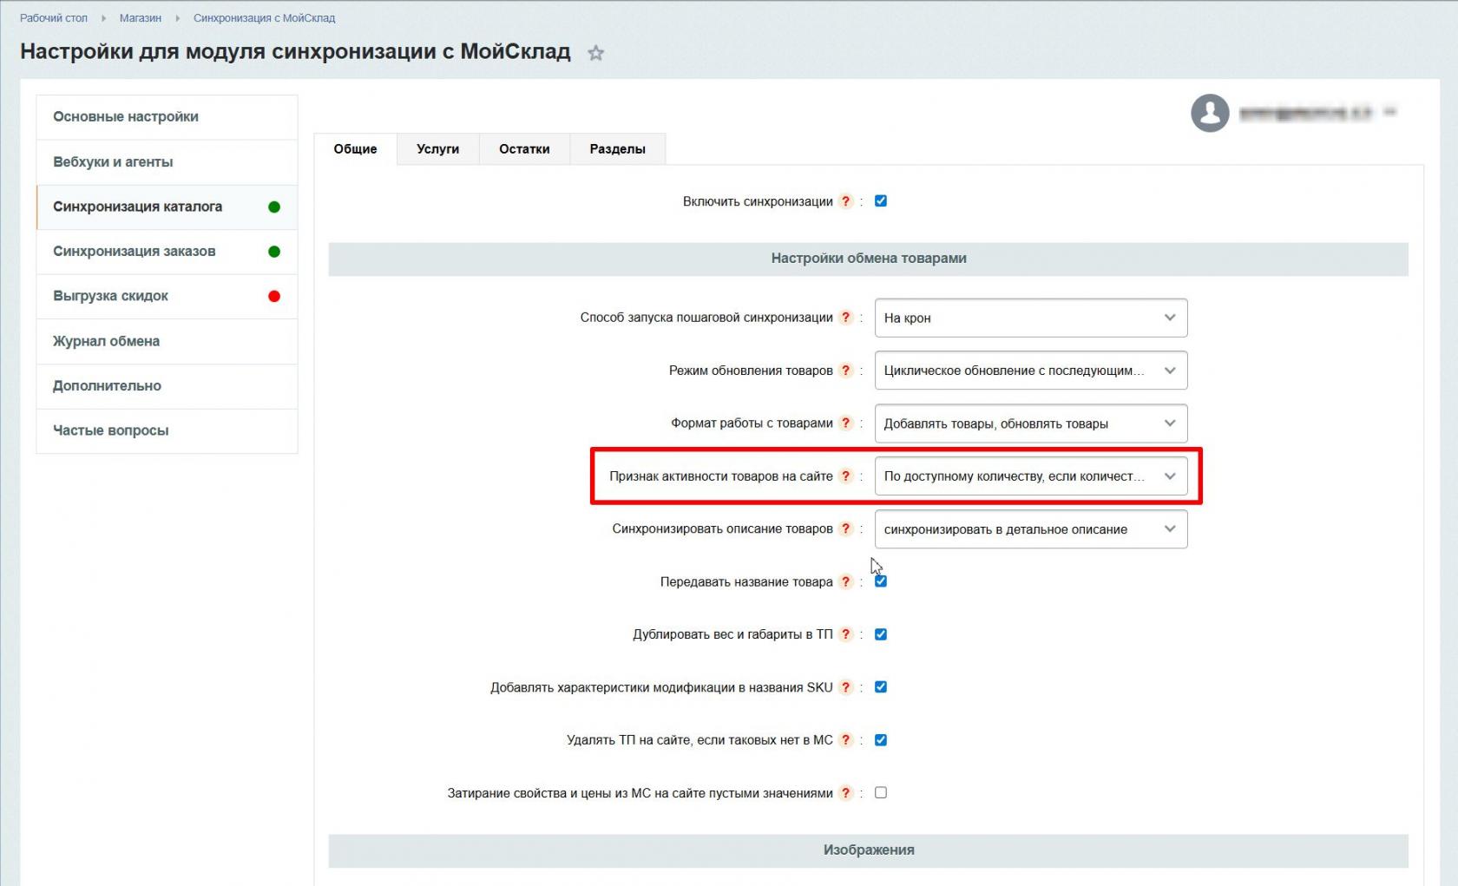Toggle Дублировать вес и габариты в ТП checkbox

tap(881, 634)
